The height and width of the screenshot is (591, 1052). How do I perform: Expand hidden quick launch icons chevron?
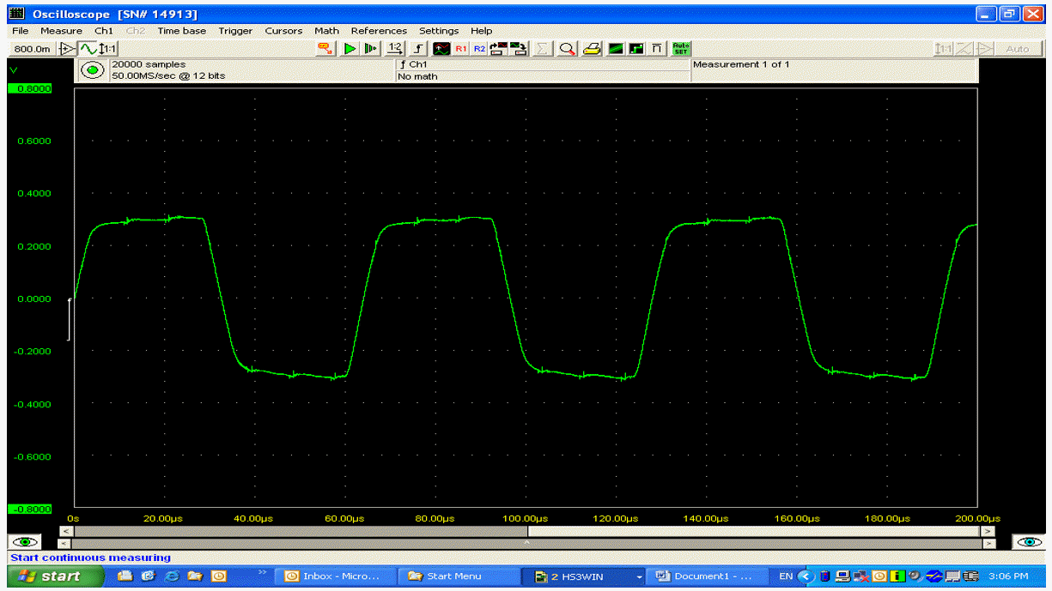pos(262,571)
